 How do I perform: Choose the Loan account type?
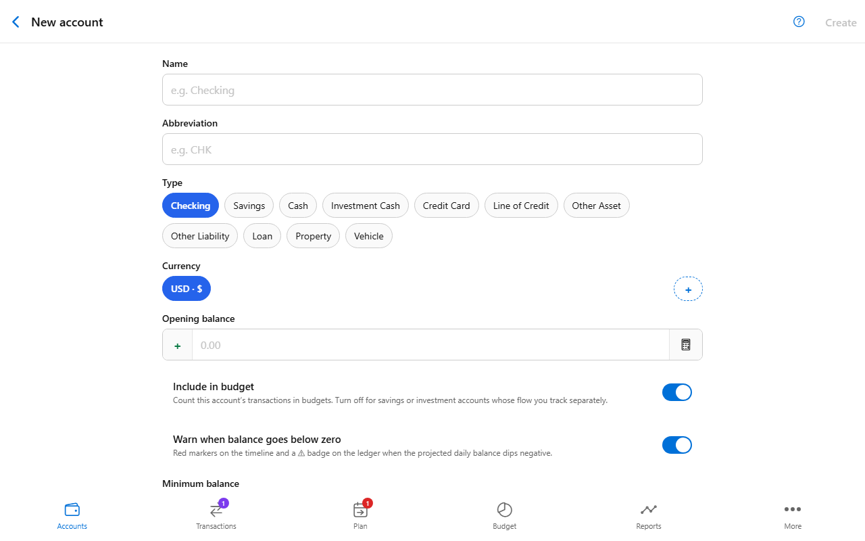[x=262, y=236]
